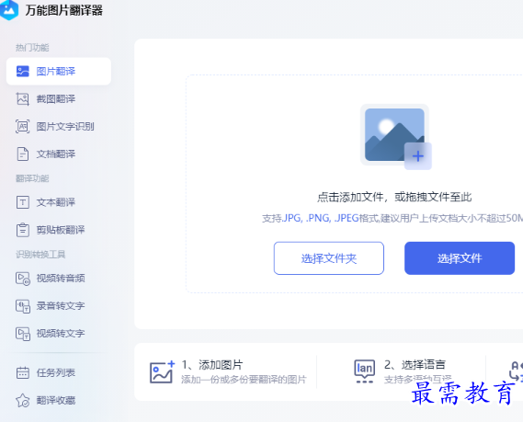
Task: Click the 热门功能 section heading
Action: [32, 48]
